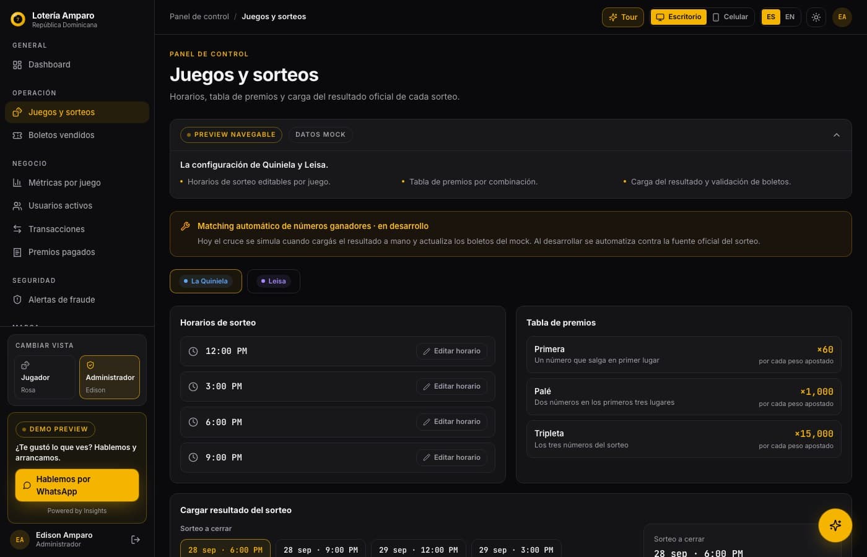Edit the 3:00 PM draw schedule
Image resolution: width=867 pixels, height=557 pixels.
[452, 387]
